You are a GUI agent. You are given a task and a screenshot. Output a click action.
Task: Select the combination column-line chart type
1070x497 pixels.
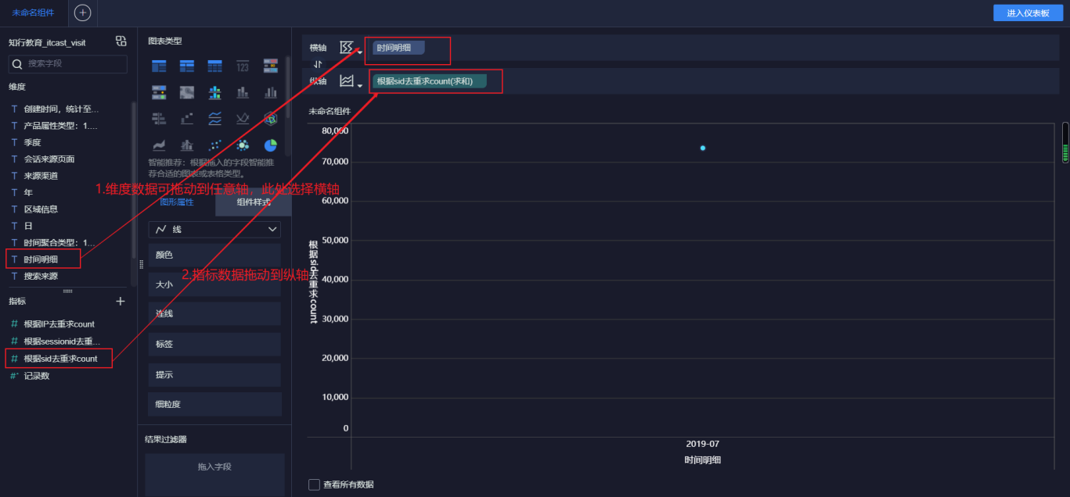coord(187,145)
